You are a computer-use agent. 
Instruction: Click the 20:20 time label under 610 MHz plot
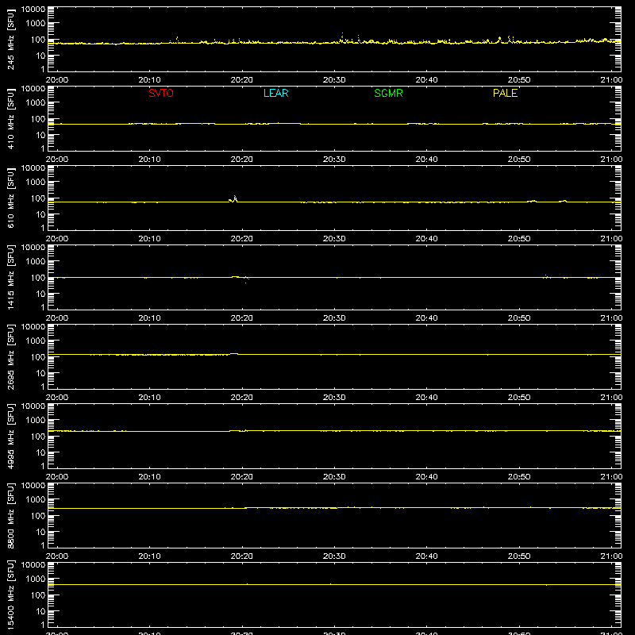(242, 239)
